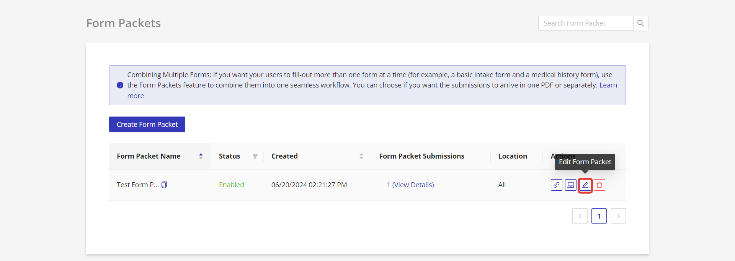Go to the next page arrow
The width and height of the screenshot is (735, 261).
pyautogui.click(x=618, y=216)
